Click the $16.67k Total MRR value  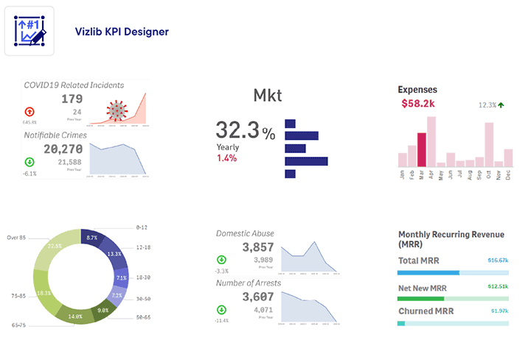[498, 261]
